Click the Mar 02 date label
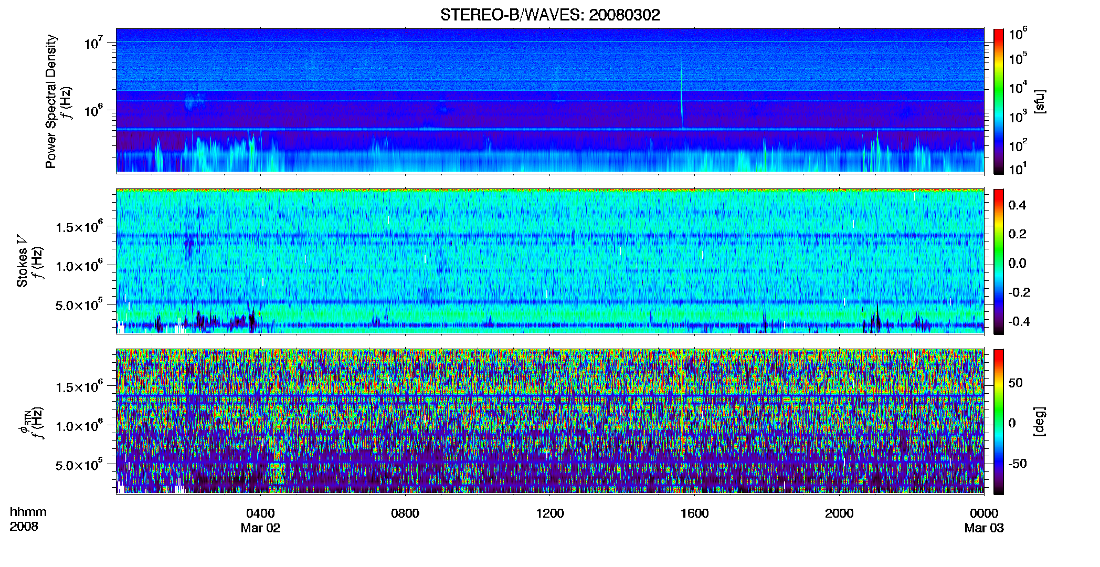 260,528
